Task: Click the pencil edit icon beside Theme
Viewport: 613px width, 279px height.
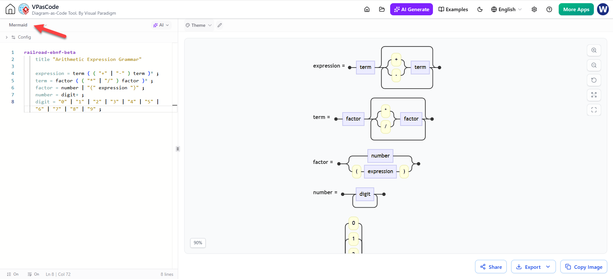Action: tap(219, 25)
